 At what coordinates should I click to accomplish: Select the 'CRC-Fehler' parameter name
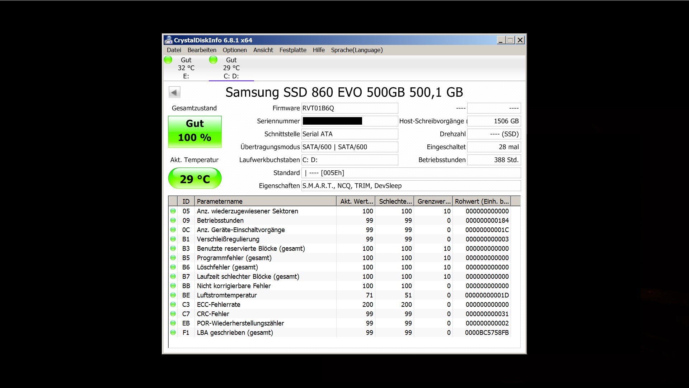tap(213, 314)
